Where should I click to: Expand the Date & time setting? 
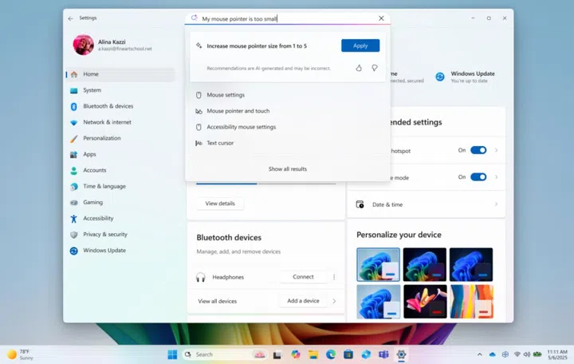[x=496, y=204]
